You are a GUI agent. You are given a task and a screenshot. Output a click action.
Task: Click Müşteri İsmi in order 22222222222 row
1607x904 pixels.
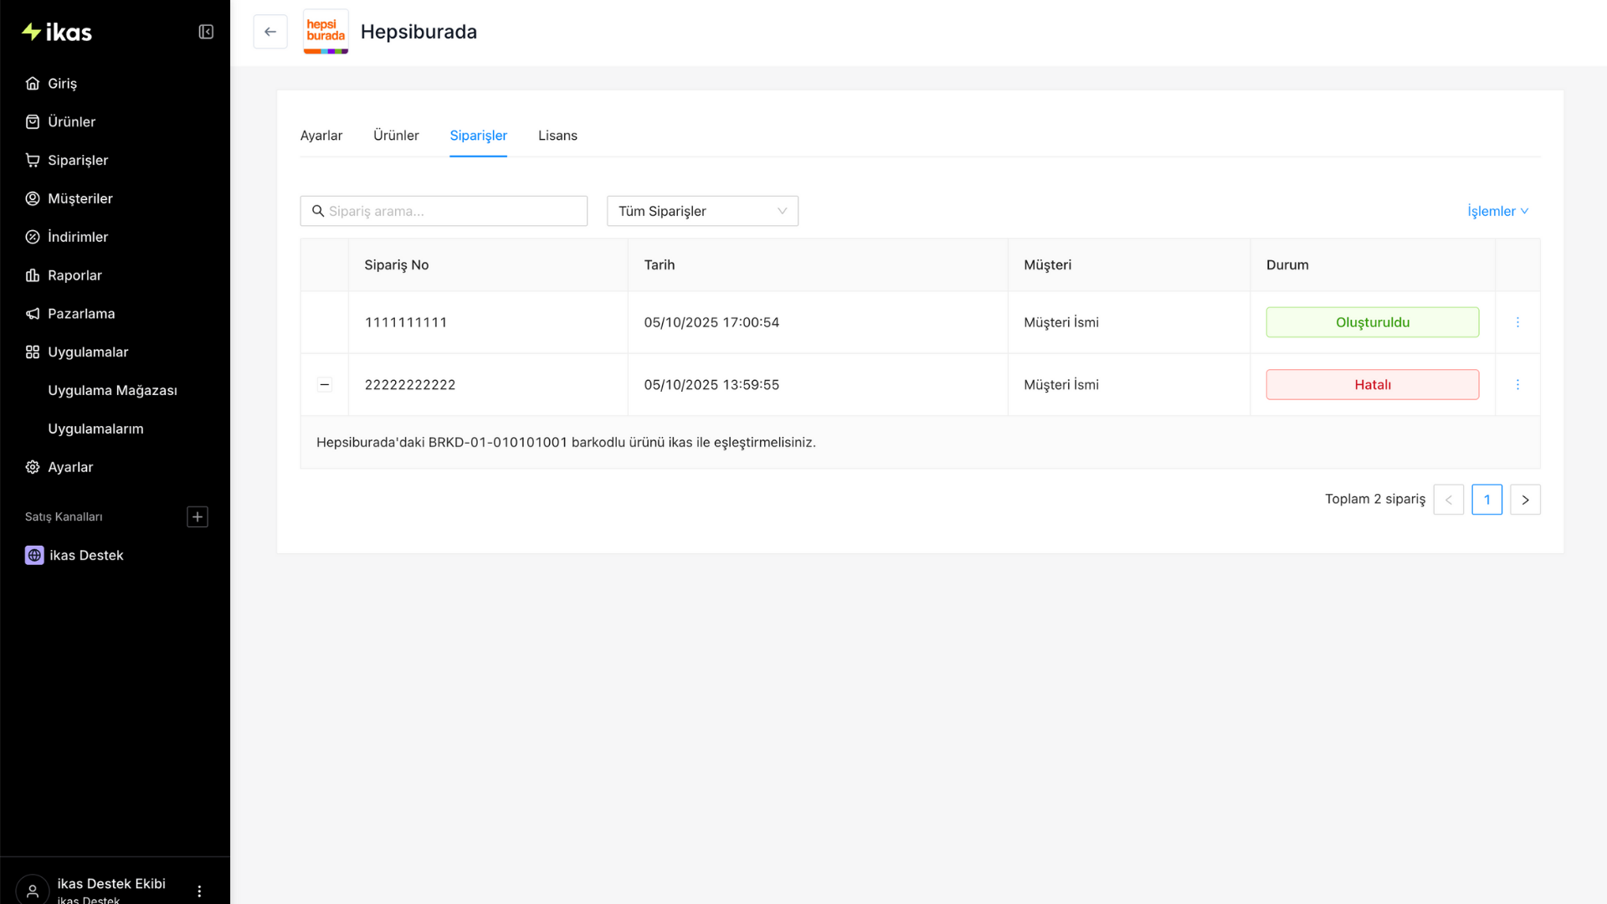tap(1061, 385)
